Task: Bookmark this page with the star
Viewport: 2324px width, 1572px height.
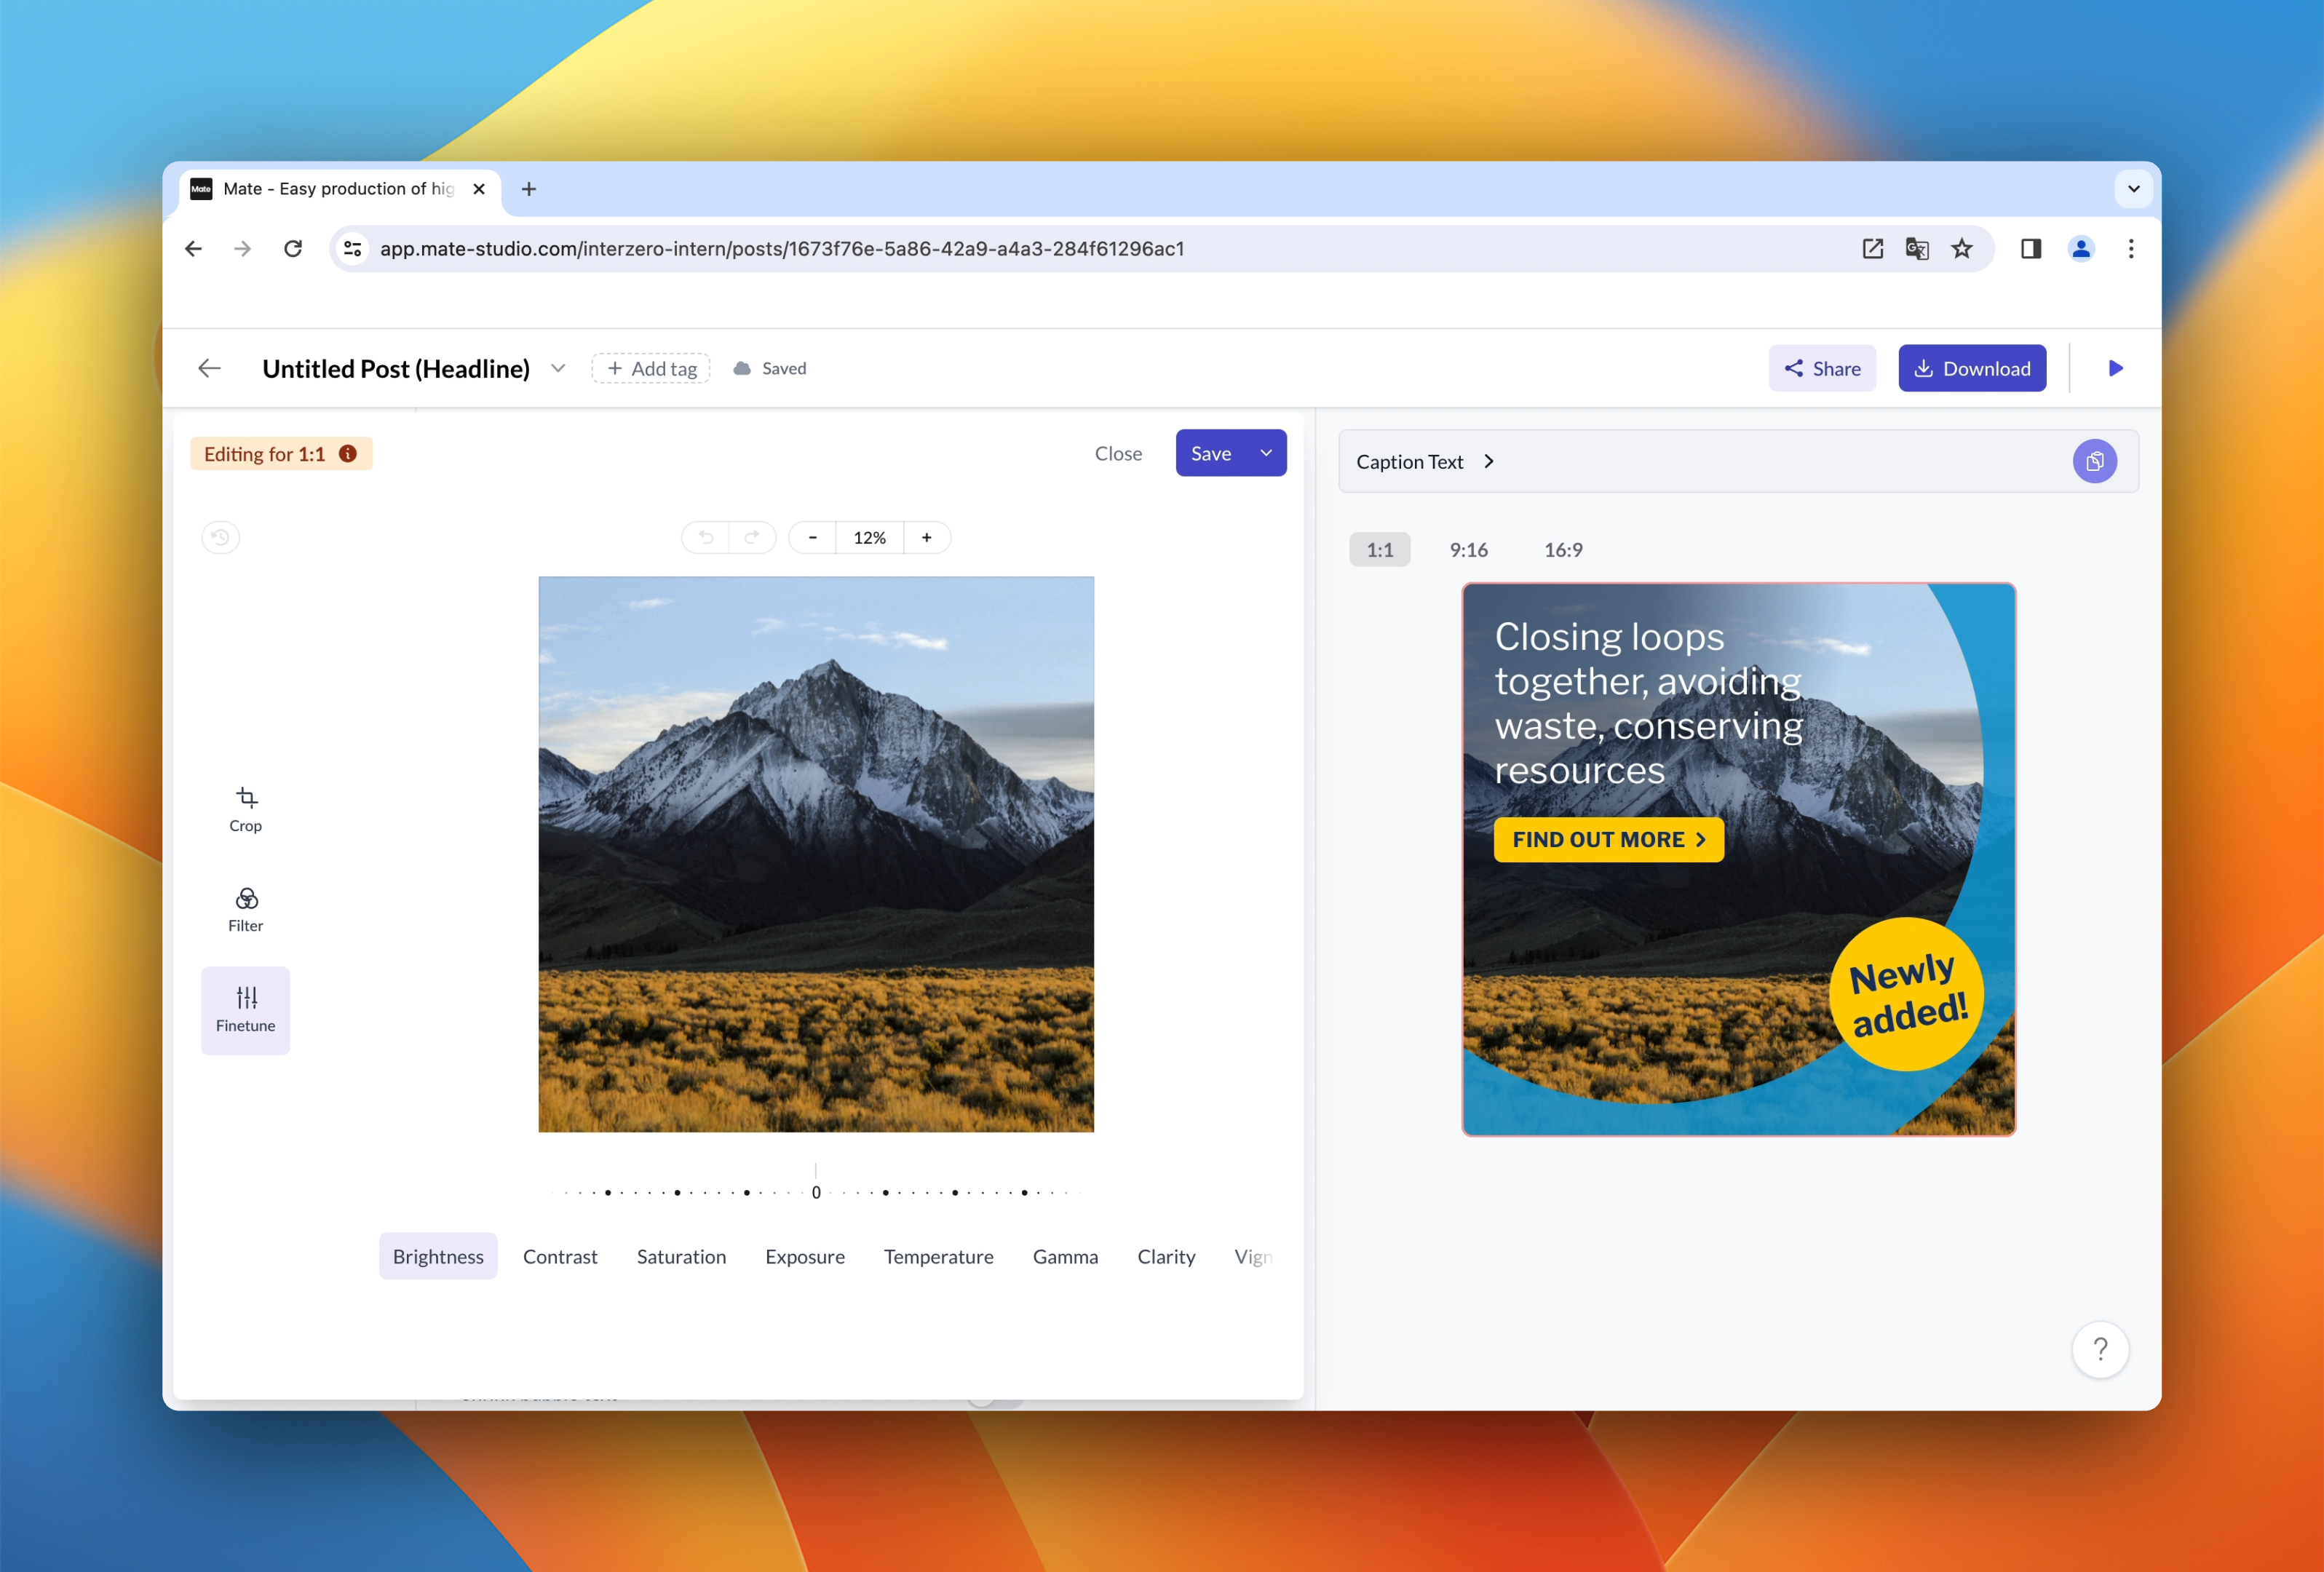Action: 1962,248
